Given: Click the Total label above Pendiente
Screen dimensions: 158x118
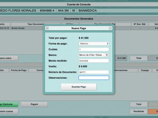Looking at the screenshot, I should click(138, 104).
